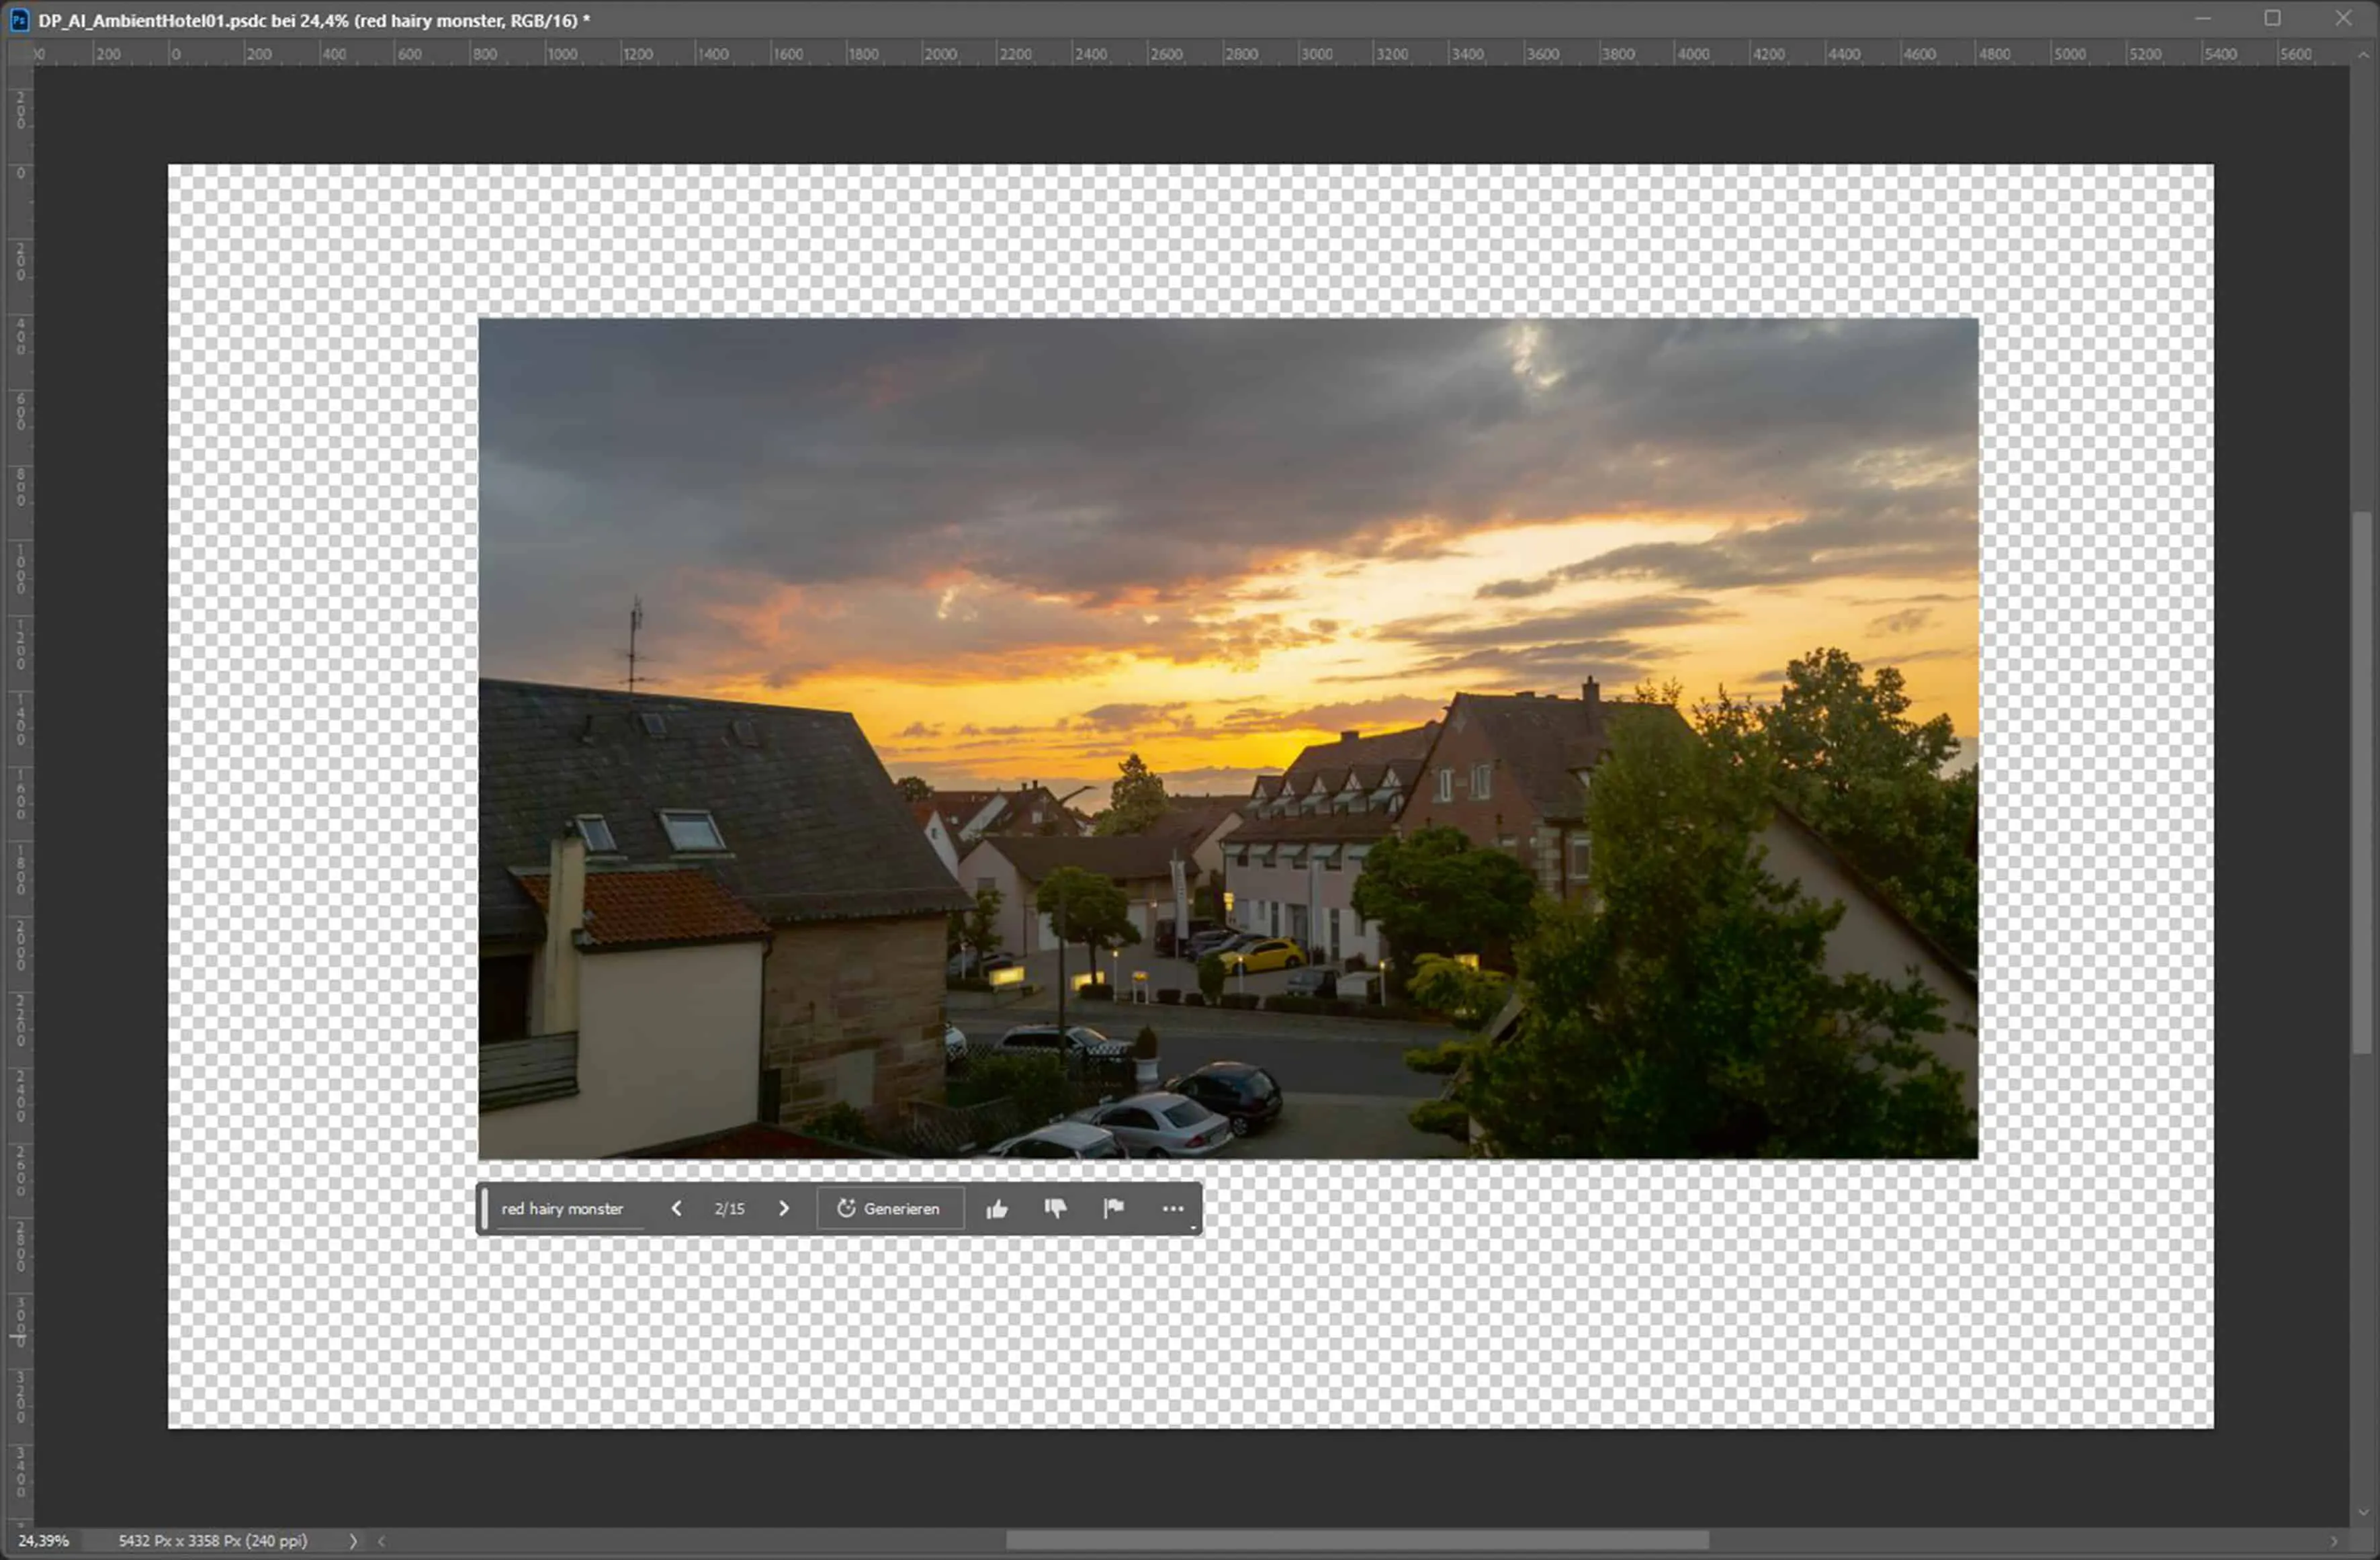The image size is (2380, 1560).
Task: Click the document size info in the status bar
Action: coord(212,1541)
